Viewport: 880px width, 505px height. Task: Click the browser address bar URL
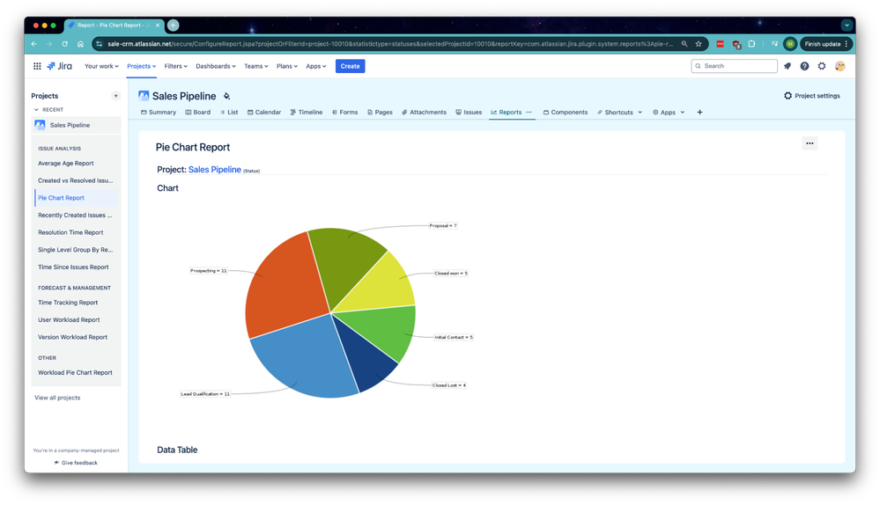click(x=390, y=44)
